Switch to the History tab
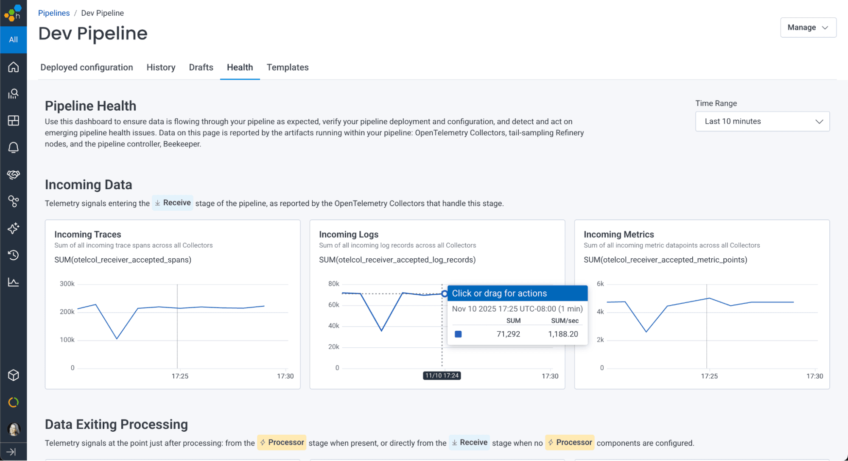 (x=161, y=67)
